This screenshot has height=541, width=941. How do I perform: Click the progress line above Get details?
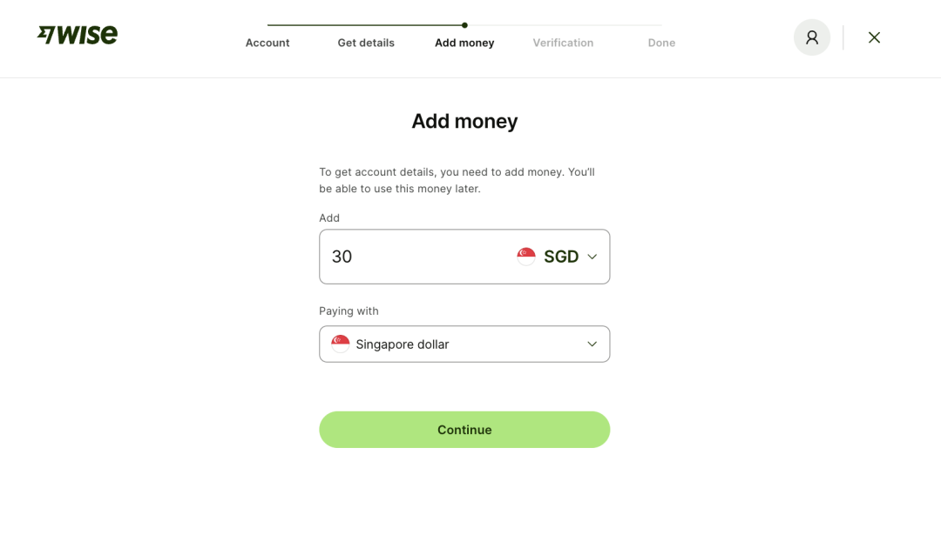366,25
